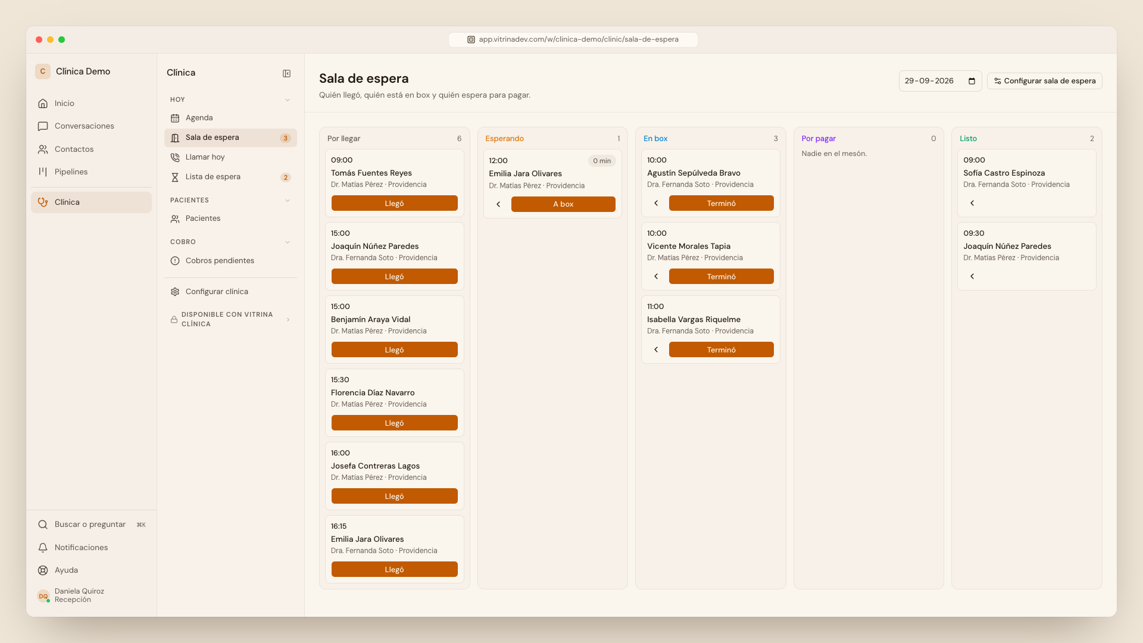The height and width of the screenshot is (643, 1143).
Task: Open Conversaciones chat icon
Action: point(43,126)
